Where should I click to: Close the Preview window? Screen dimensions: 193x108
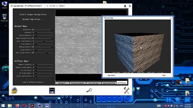pos(171,18)
